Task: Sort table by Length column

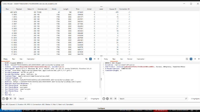Action: [66, 9]
